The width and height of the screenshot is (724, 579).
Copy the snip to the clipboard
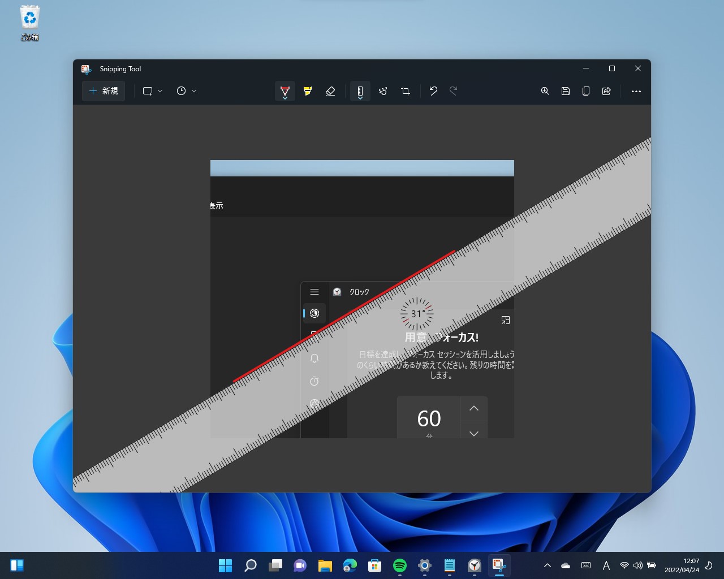pyautogui.click(x=586, y=91)
